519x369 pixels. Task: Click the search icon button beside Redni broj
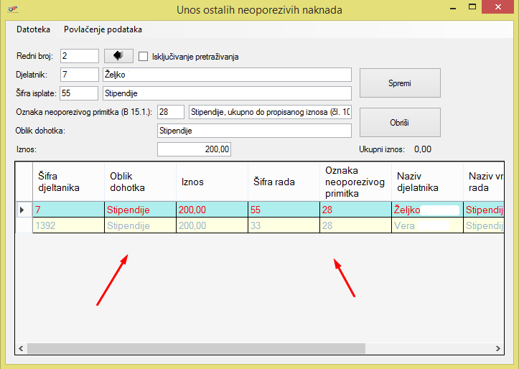click(x=118, y=56)
